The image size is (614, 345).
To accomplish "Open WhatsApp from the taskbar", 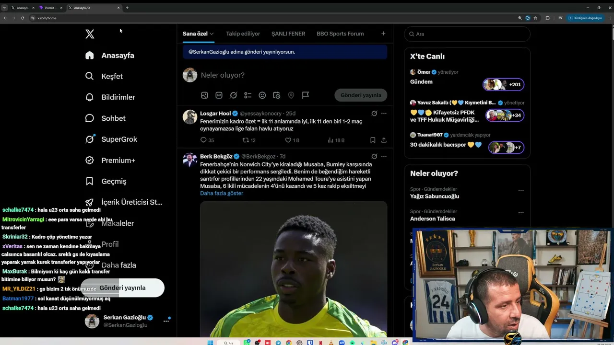I will [x=247, y=343].
